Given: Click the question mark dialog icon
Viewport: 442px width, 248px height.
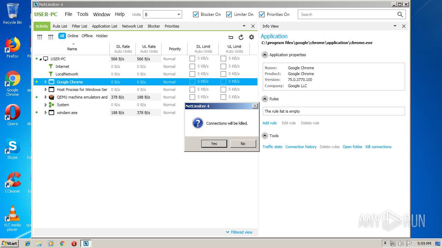Looking at the screenshot, I should tap(198, 123).
